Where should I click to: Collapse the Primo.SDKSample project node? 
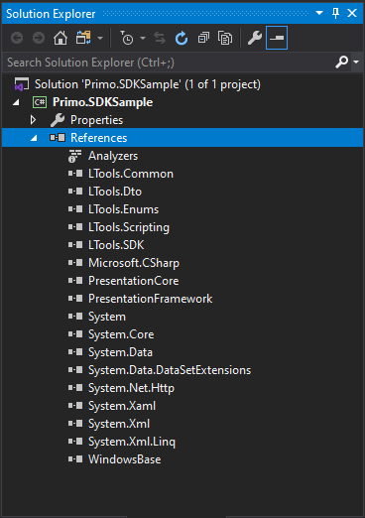pos(16,102)
